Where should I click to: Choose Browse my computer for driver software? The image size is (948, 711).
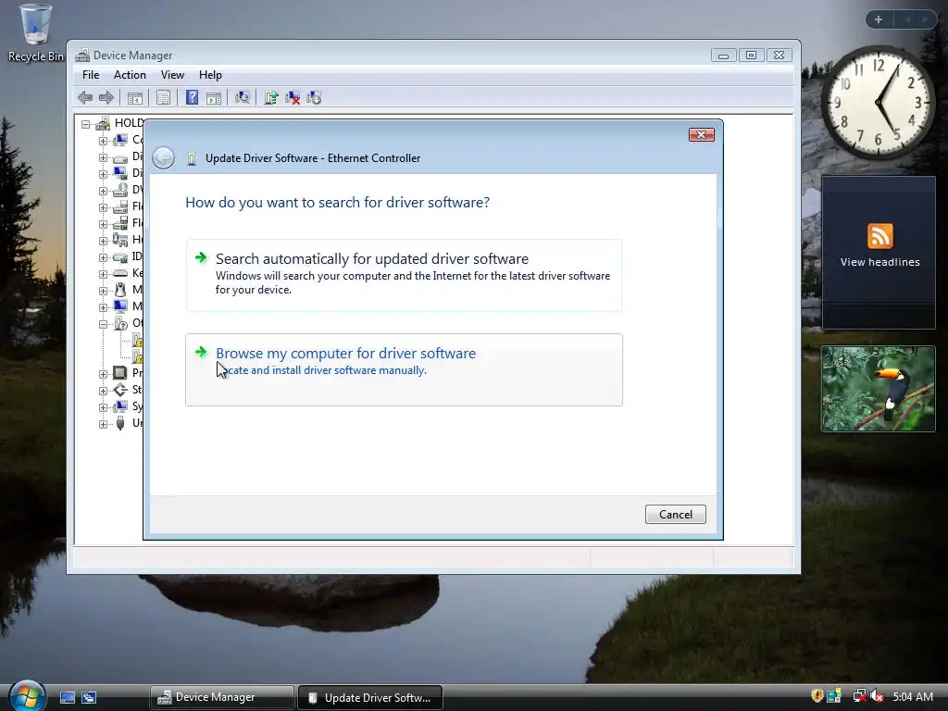click(404, 369)
